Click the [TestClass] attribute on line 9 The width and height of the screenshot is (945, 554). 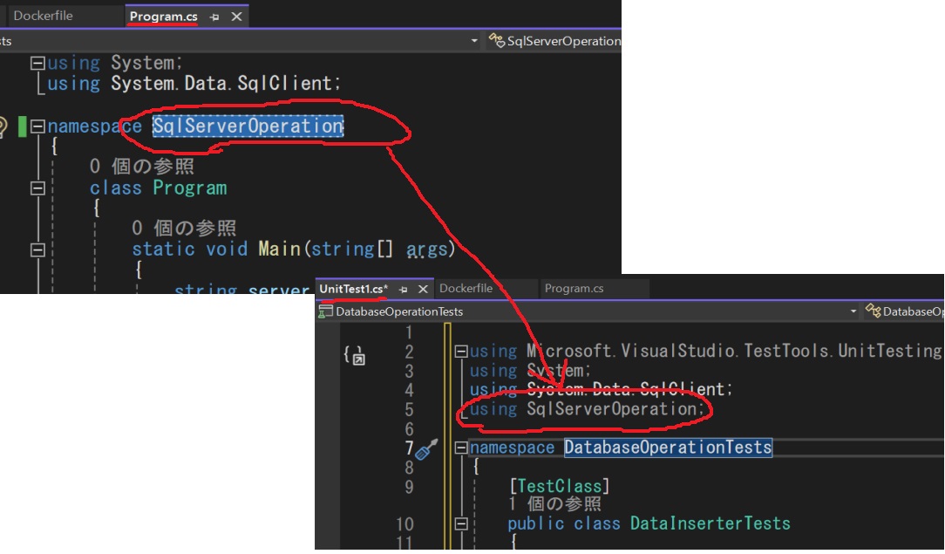point(560,486)
